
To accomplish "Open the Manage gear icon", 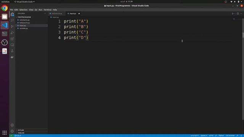I will [x=12, y=131].
